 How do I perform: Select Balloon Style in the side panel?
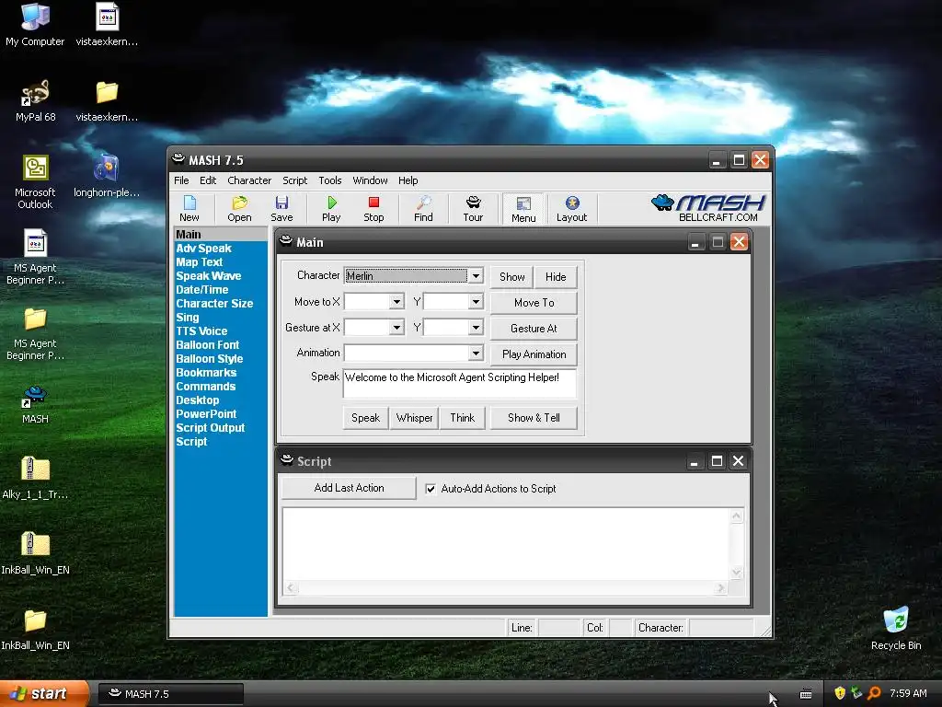click(210, 359)
